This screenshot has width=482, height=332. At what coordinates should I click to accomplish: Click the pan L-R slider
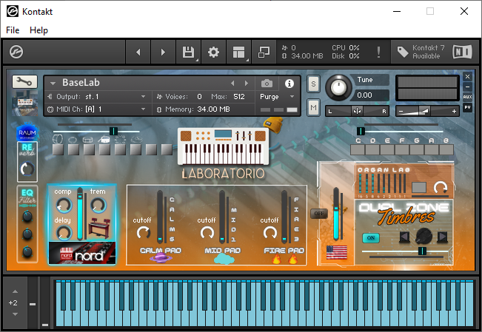point(357,111)
